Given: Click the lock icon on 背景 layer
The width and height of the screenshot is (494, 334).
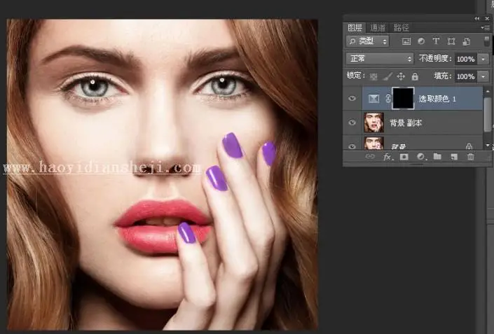Looking at the screenshot, I should point(469,146).
